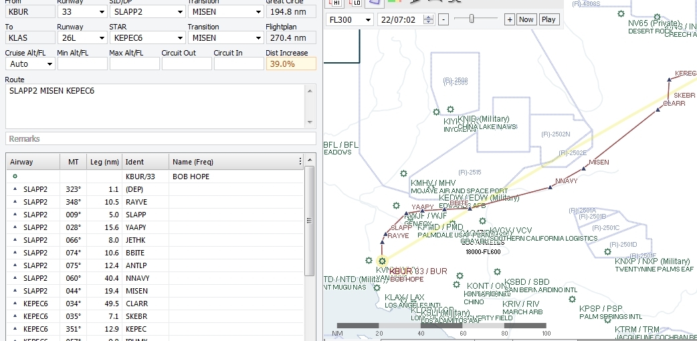
Task: Click the KSBD San Bernardino airport symbol
Action: (498, 271)
